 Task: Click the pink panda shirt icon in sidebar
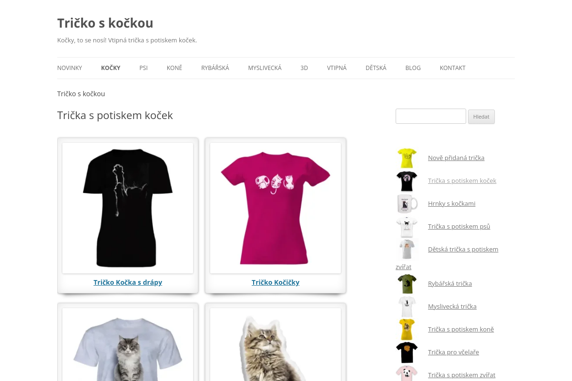pos(407,373)
